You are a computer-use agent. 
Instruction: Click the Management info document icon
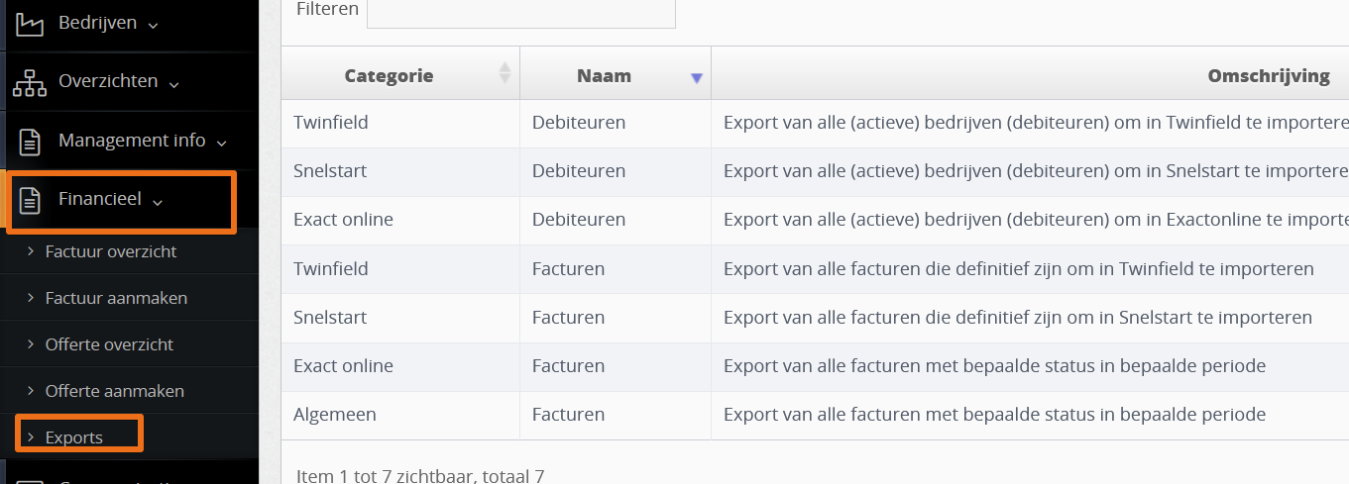coord(31,142)
